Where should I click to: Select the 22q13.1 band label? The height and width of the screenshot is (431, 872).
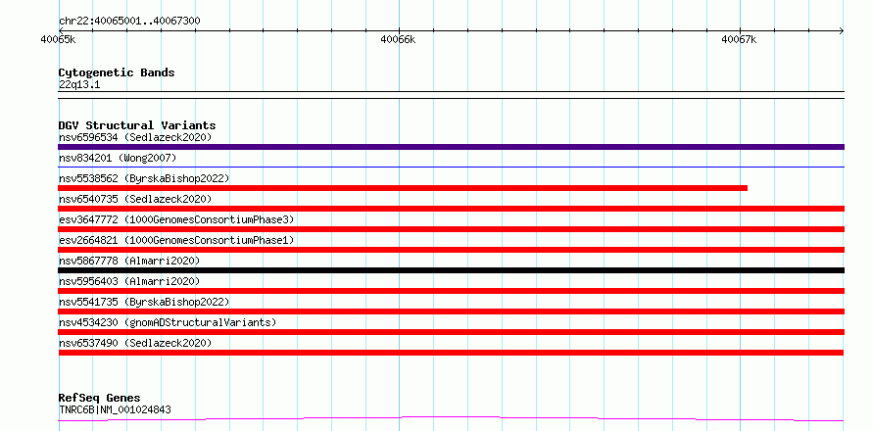click(79, 85)
